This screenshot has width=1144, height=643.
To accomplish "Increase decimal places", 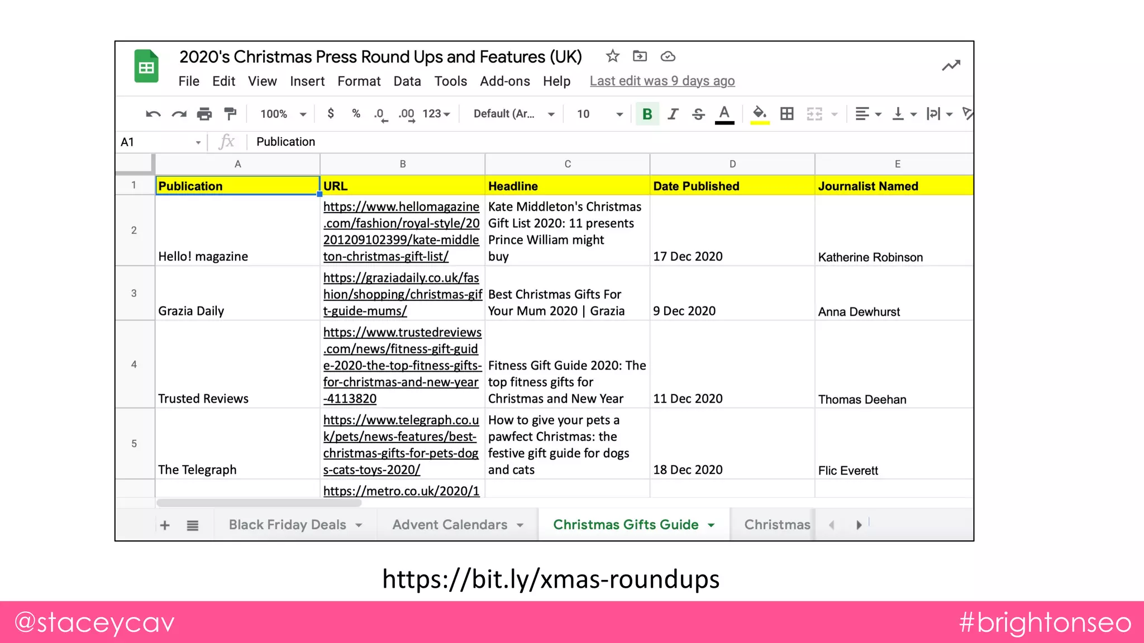I will pos(407,114).
